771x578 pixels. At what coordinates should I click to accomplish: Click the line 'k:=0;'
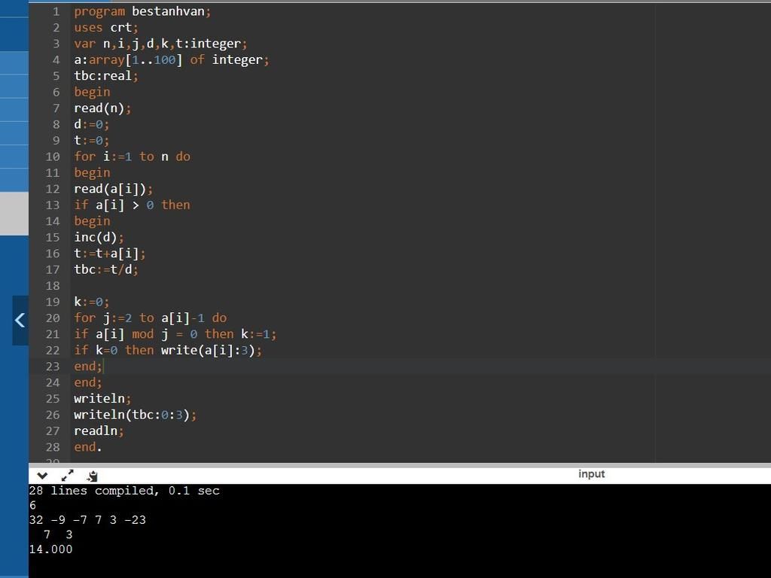(91, 302)
